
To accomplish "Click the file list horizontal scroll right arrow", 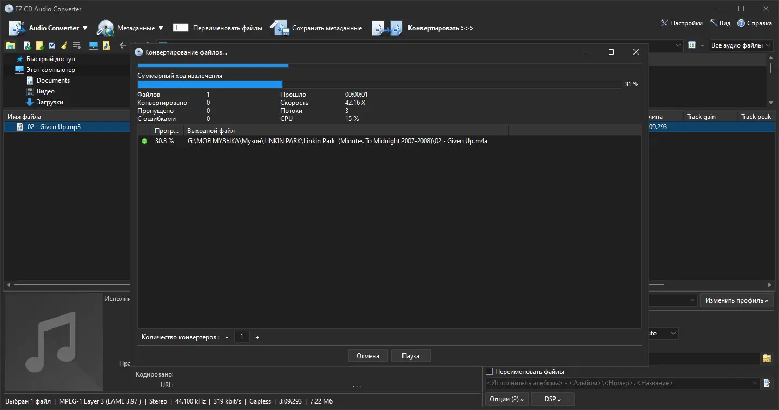I will point(770,285).
